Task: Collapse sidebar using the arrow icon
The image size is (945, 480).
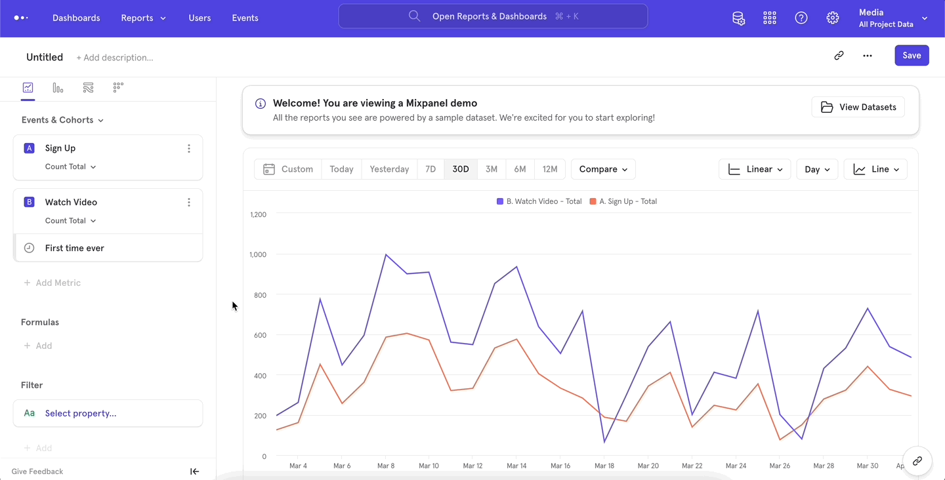Action: 194,471
